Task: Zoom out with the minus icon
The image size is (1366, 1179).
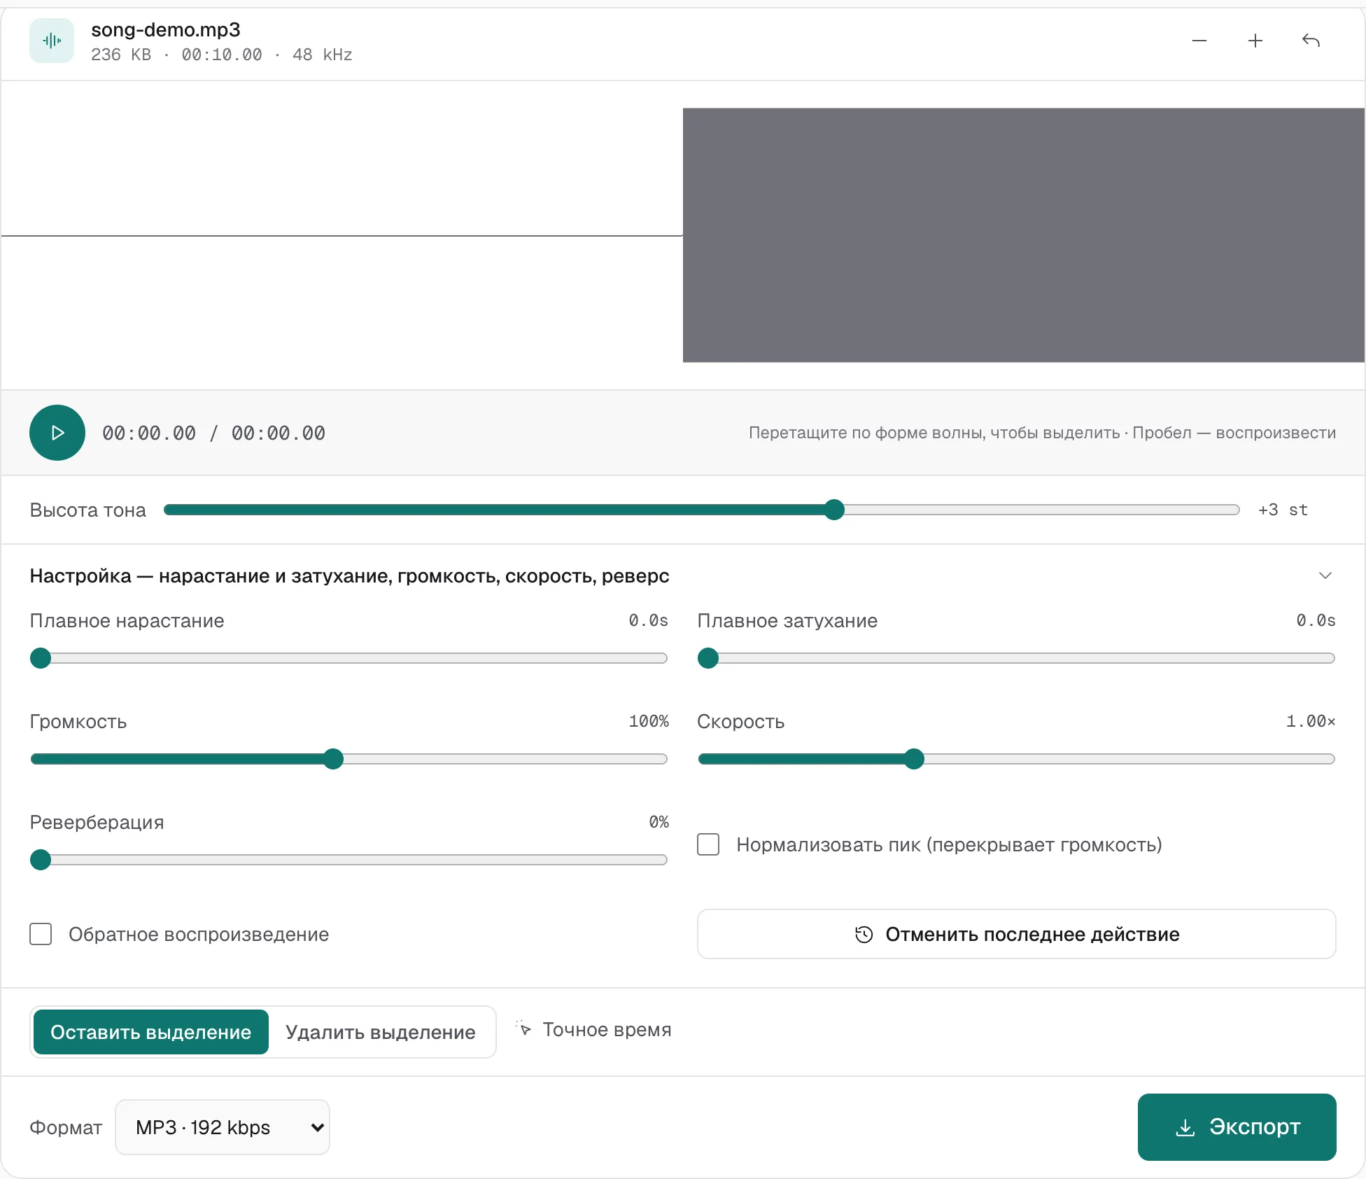Action: [1199, 41]
